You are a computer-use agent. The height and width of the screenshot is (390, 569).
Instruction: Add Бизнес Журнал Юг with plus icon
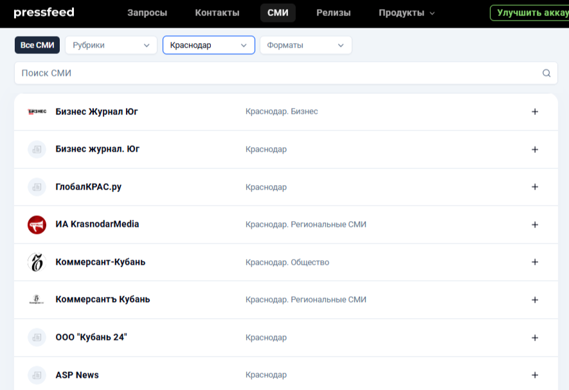(x=535, y=112)
